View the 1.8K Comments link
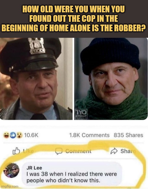The image size is (148, 189). tap(89, 135)
